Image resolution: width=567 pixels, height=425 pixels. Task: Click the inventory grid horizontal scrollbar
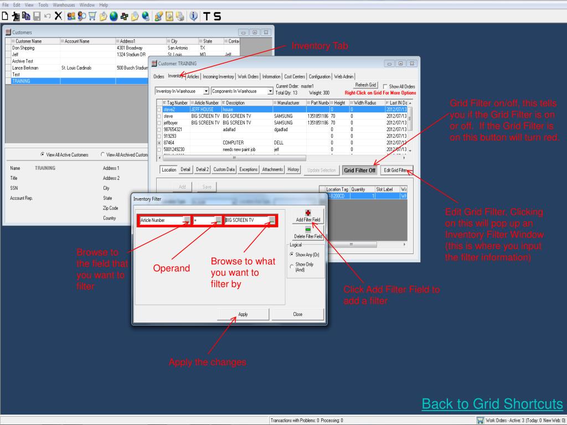point(281,158)
